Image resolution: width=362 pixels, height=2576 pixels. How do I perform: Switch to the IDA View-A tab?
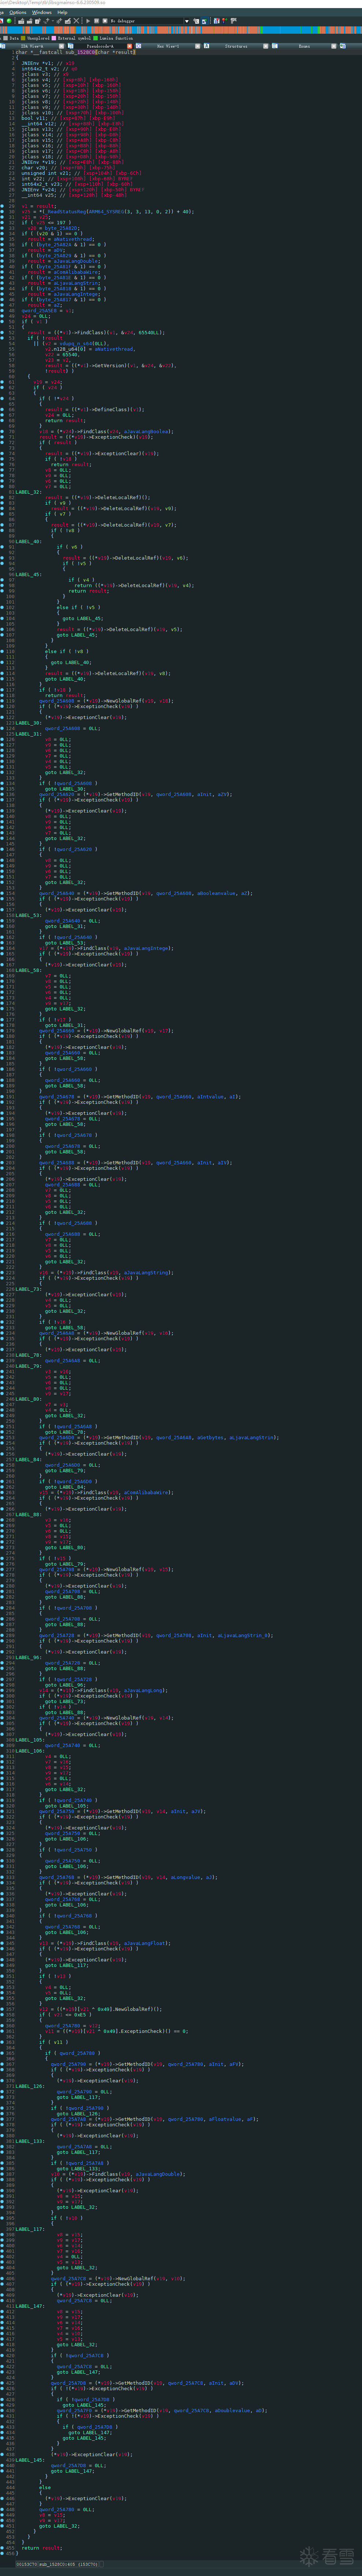(32, 46)
